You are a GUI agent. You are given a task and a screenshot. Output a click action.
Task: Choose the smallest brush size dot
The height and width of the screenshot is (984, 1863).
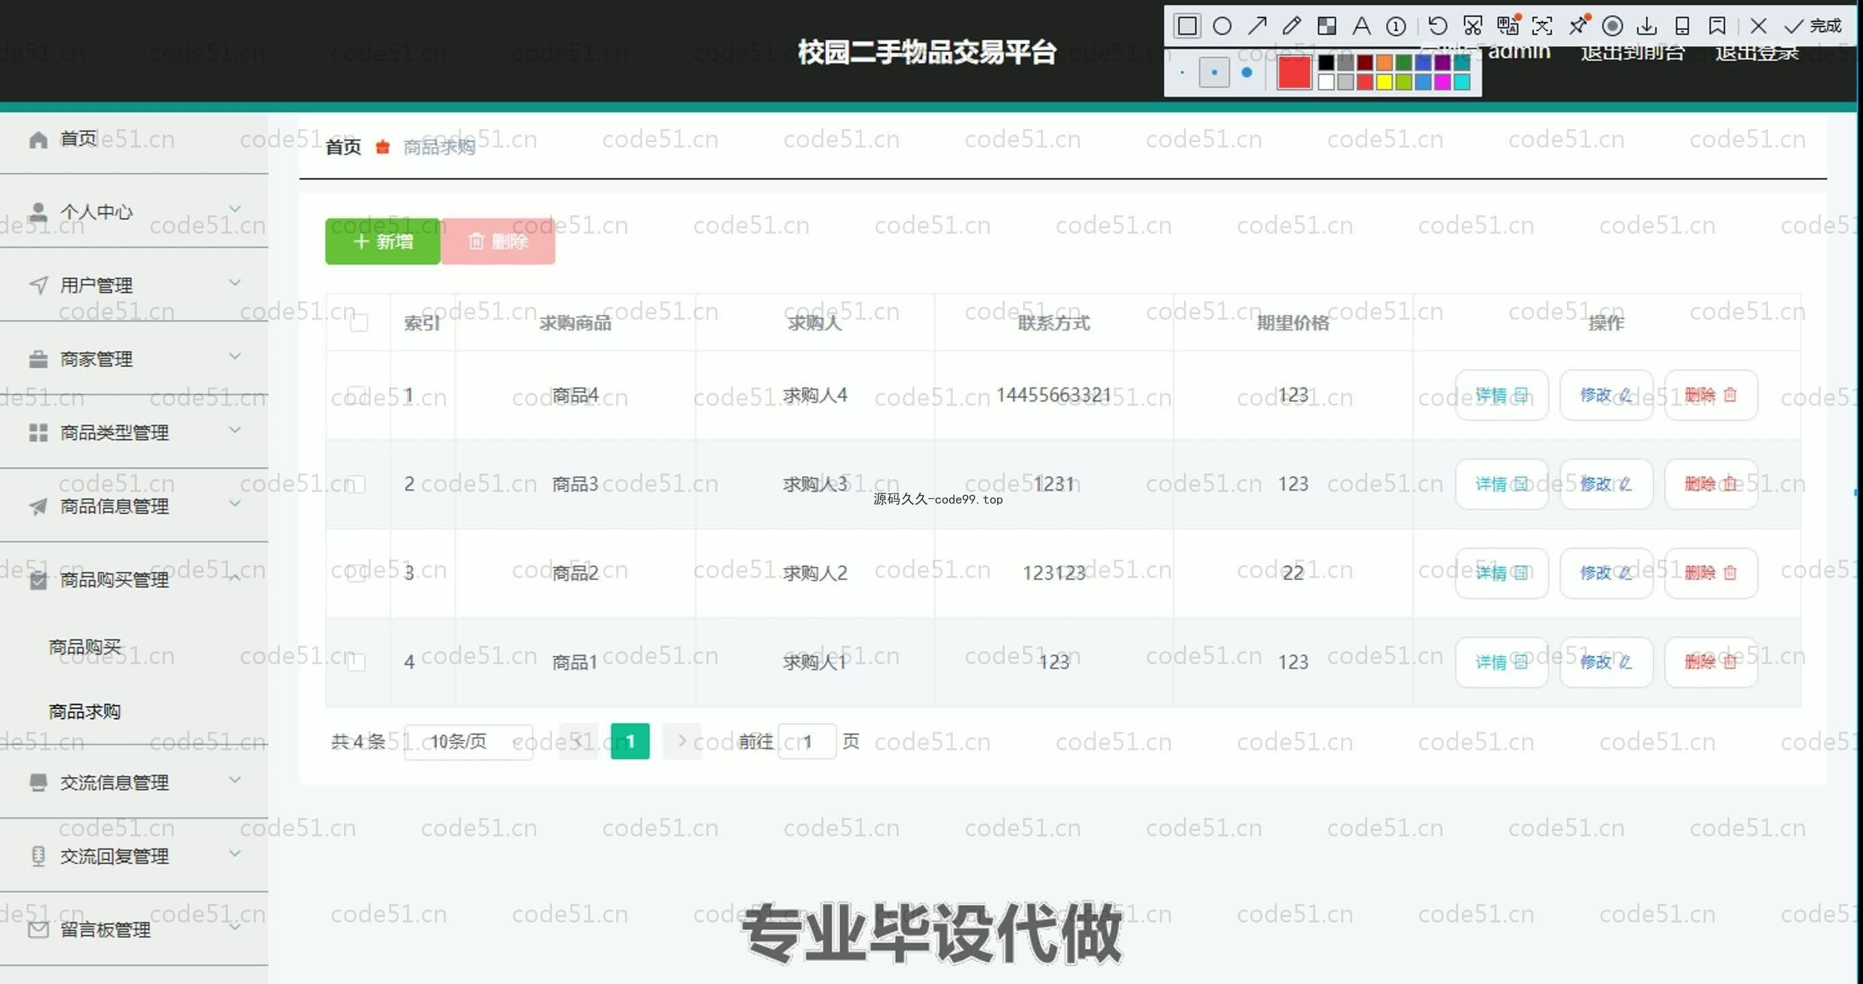tap(1182, 72)
